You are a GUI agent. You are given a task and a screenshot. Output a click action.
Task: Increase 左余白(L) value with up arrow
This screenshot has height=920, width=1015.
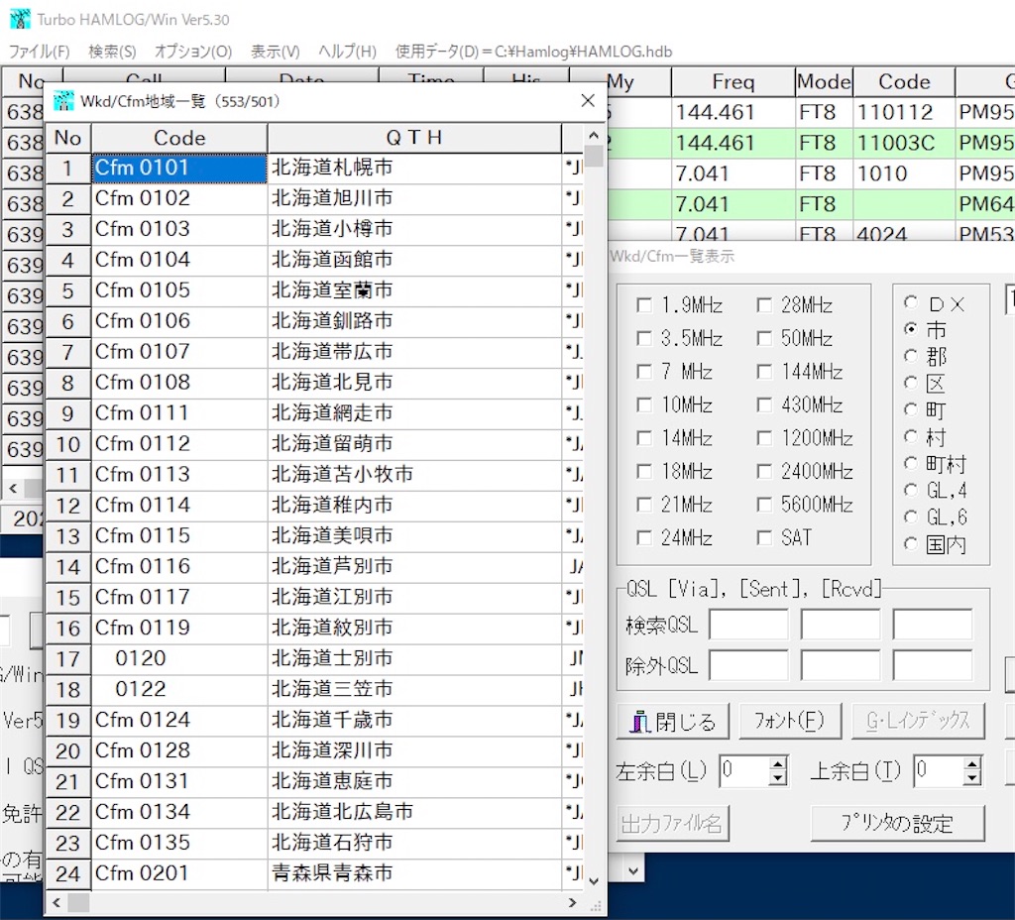point(778,763)
